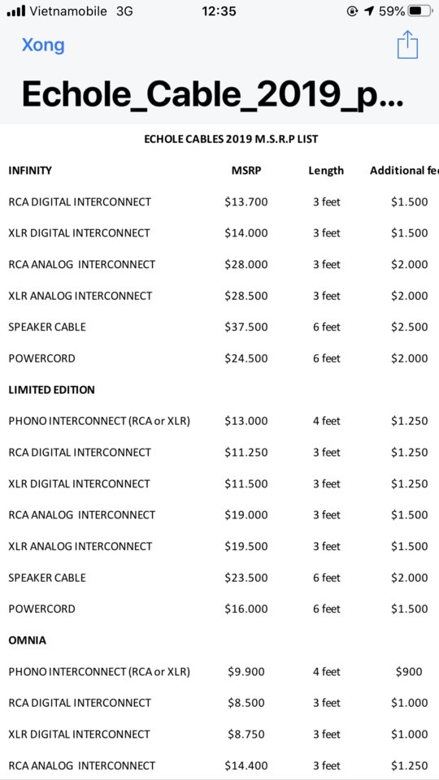Tap the $13.000 Limited Edition phono price

(x=246, y=421)
